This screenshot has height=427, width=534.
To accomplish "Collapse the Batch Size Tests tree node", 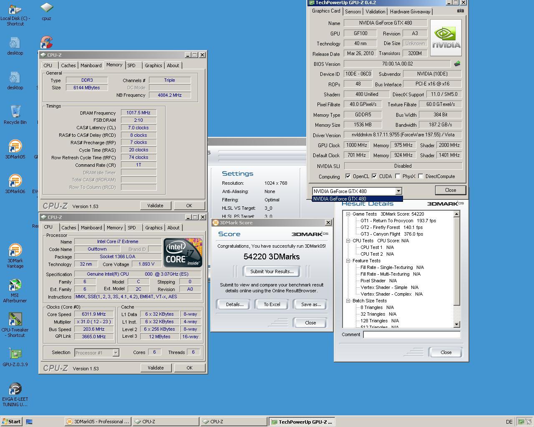I will click(348, 301).
